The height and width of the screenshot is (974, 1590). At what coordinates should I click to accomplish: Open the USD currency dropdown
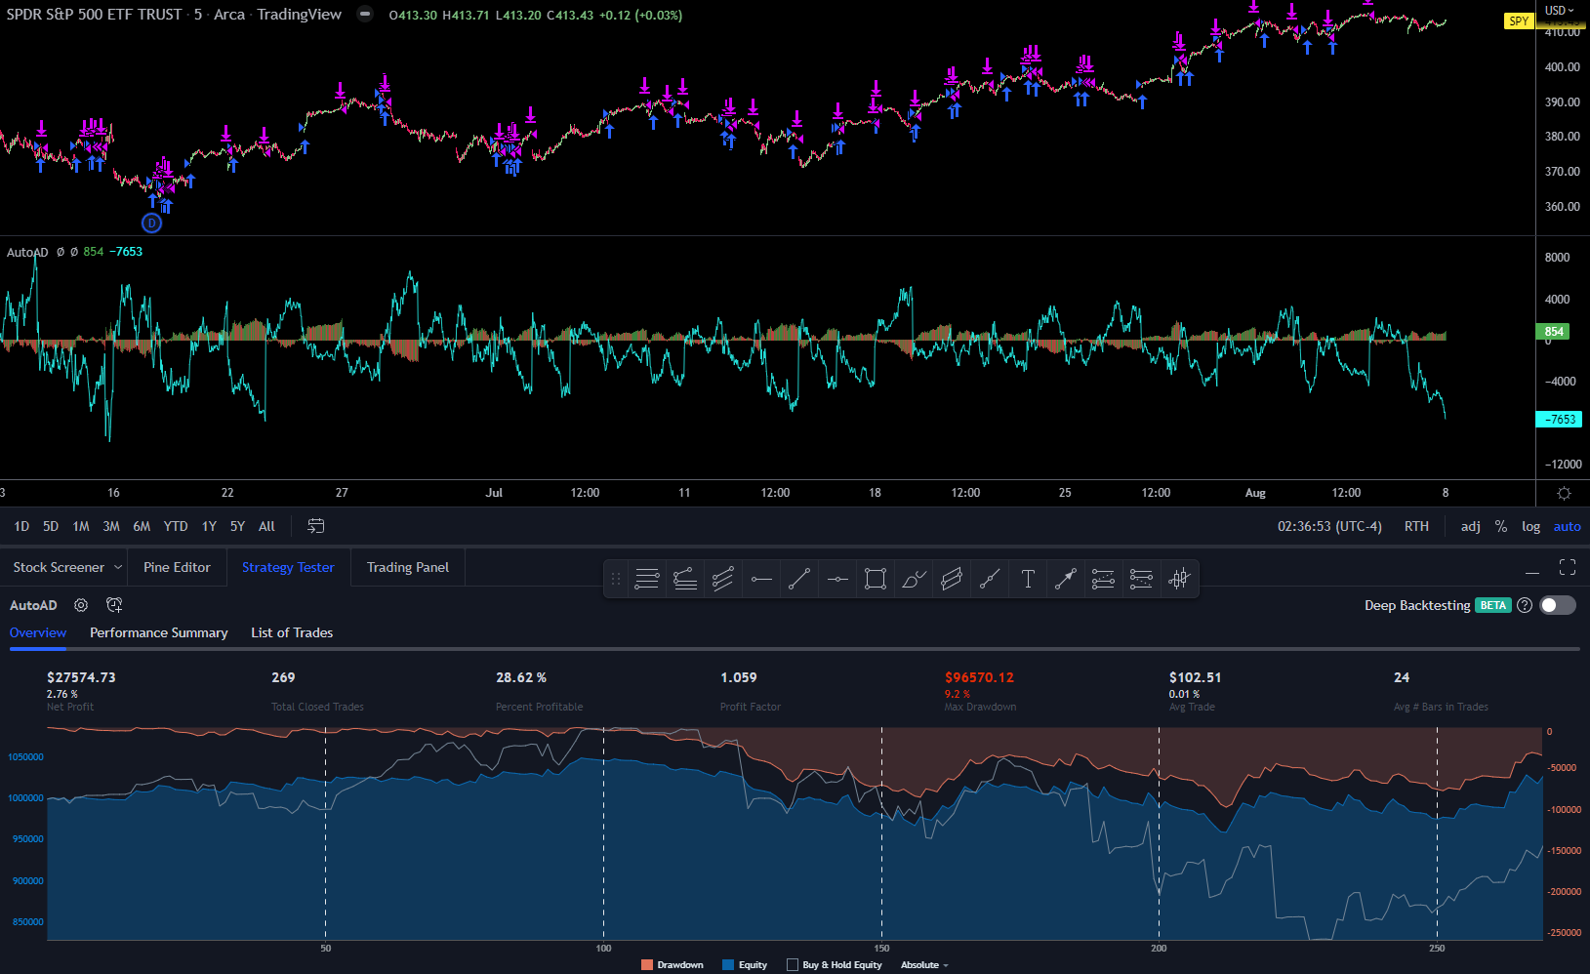tap(1559, 11)
